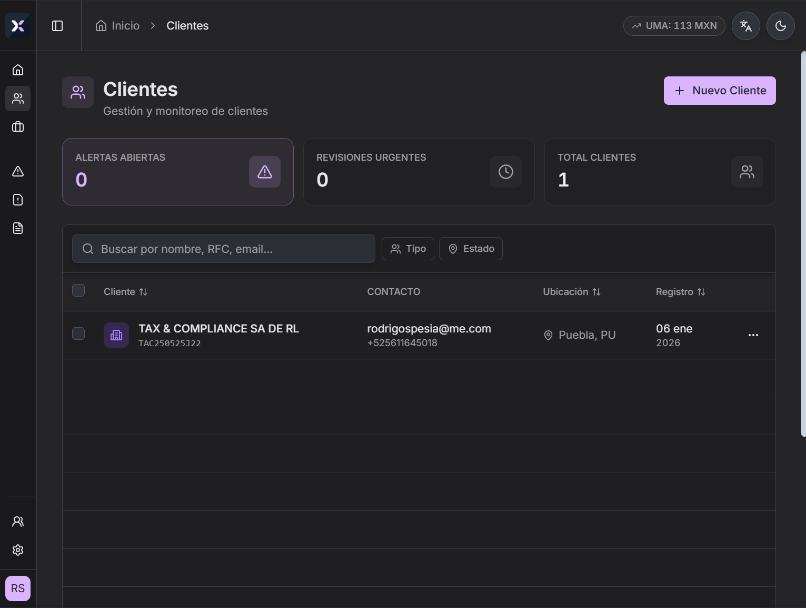Open the briefcase icon in the sidebar
Screen dimensions: 806x608
point(18,127)
